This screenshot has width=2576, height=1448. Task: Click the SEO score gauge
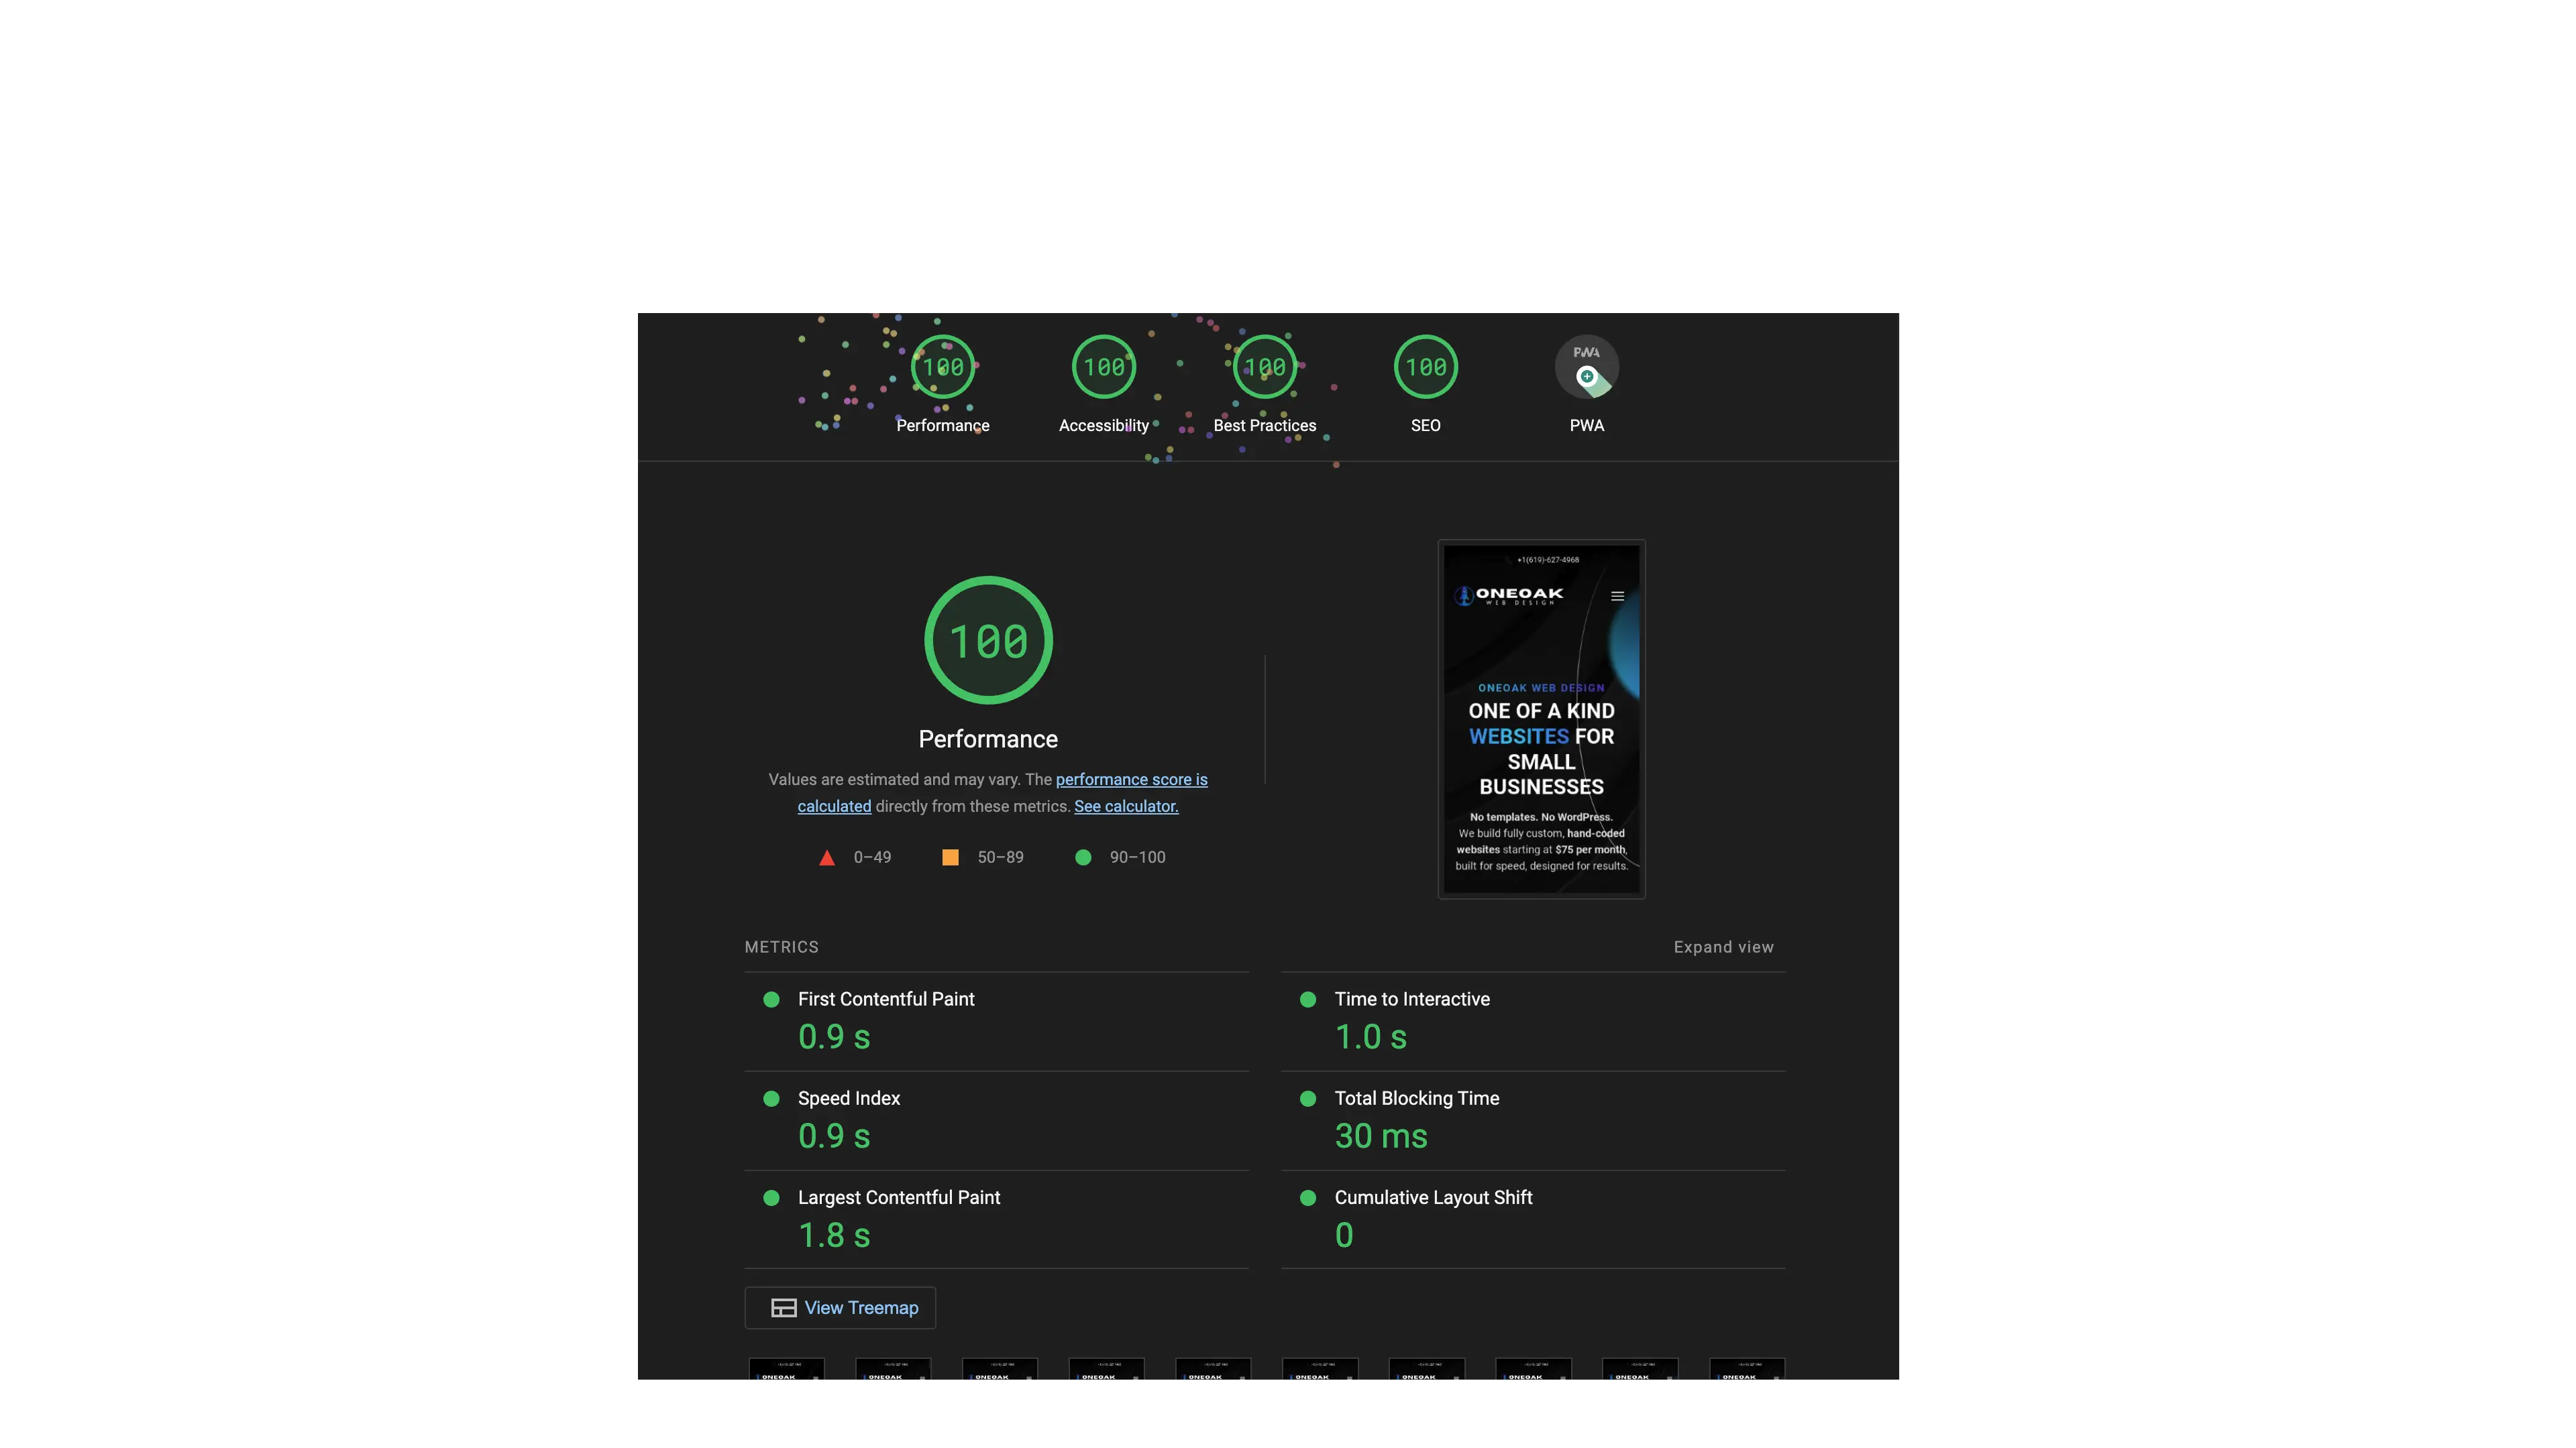(1425, 367)
